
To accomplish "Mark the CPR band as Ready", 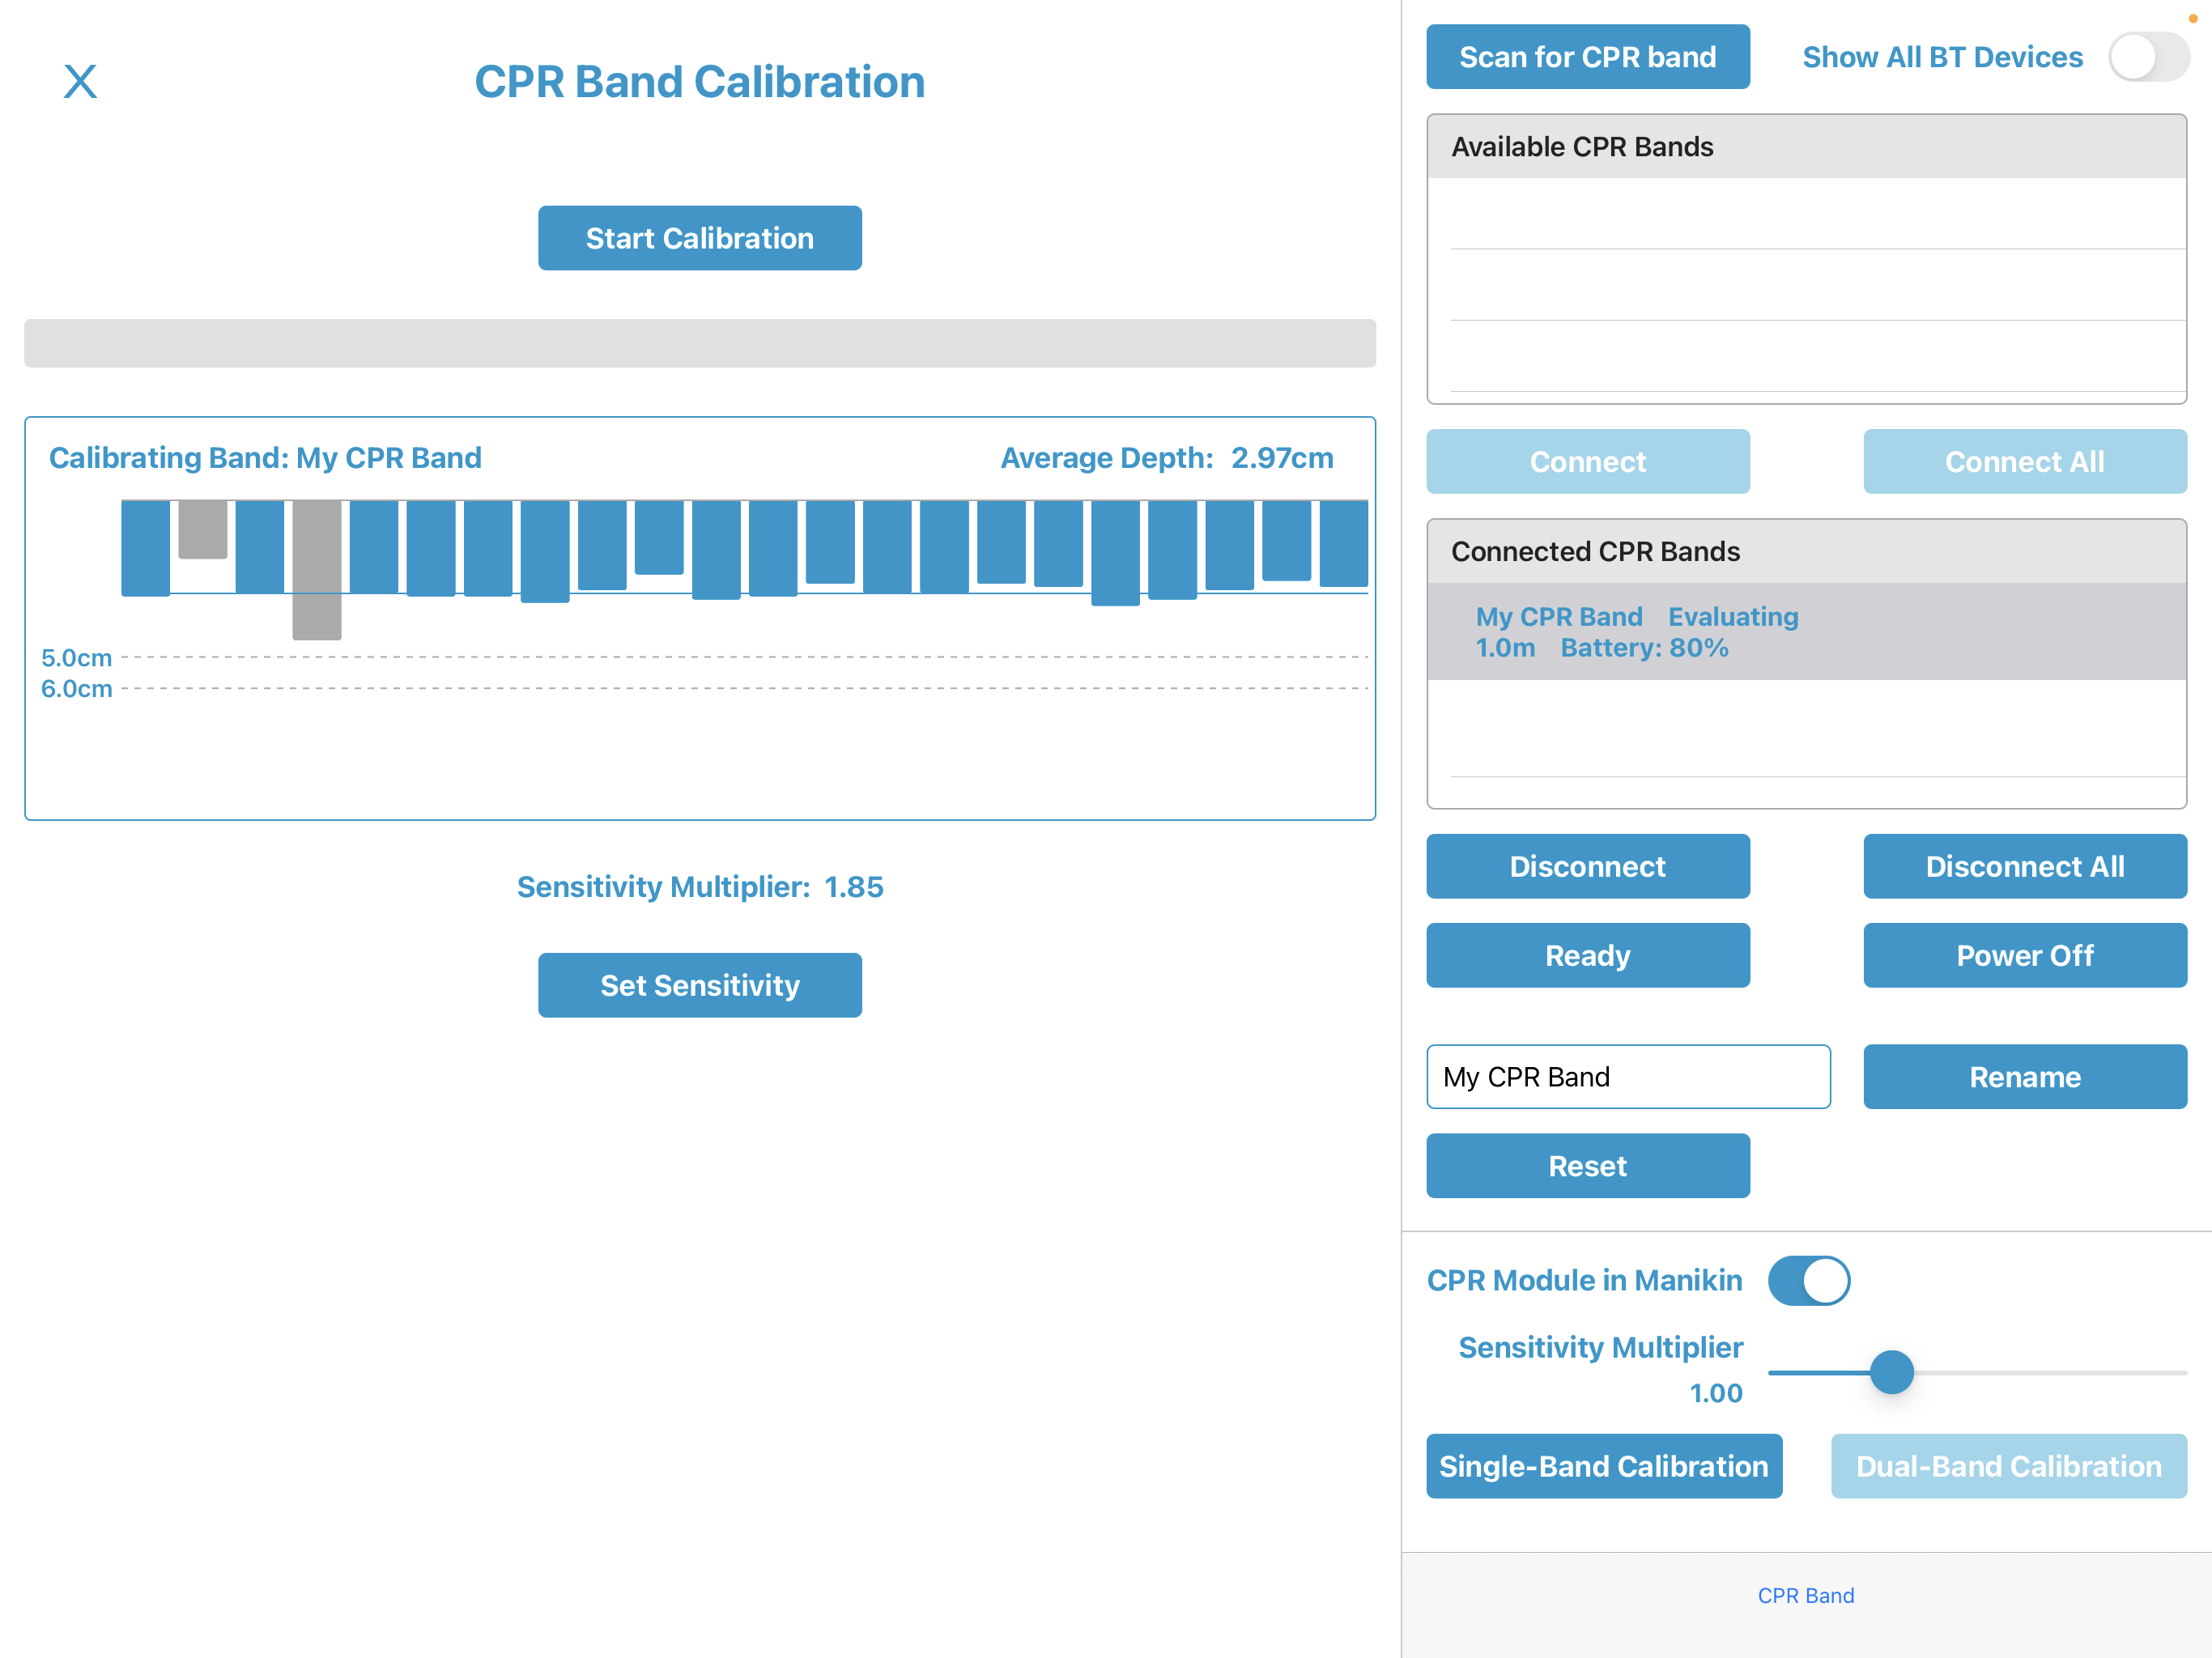I will tap(1587, 955).
